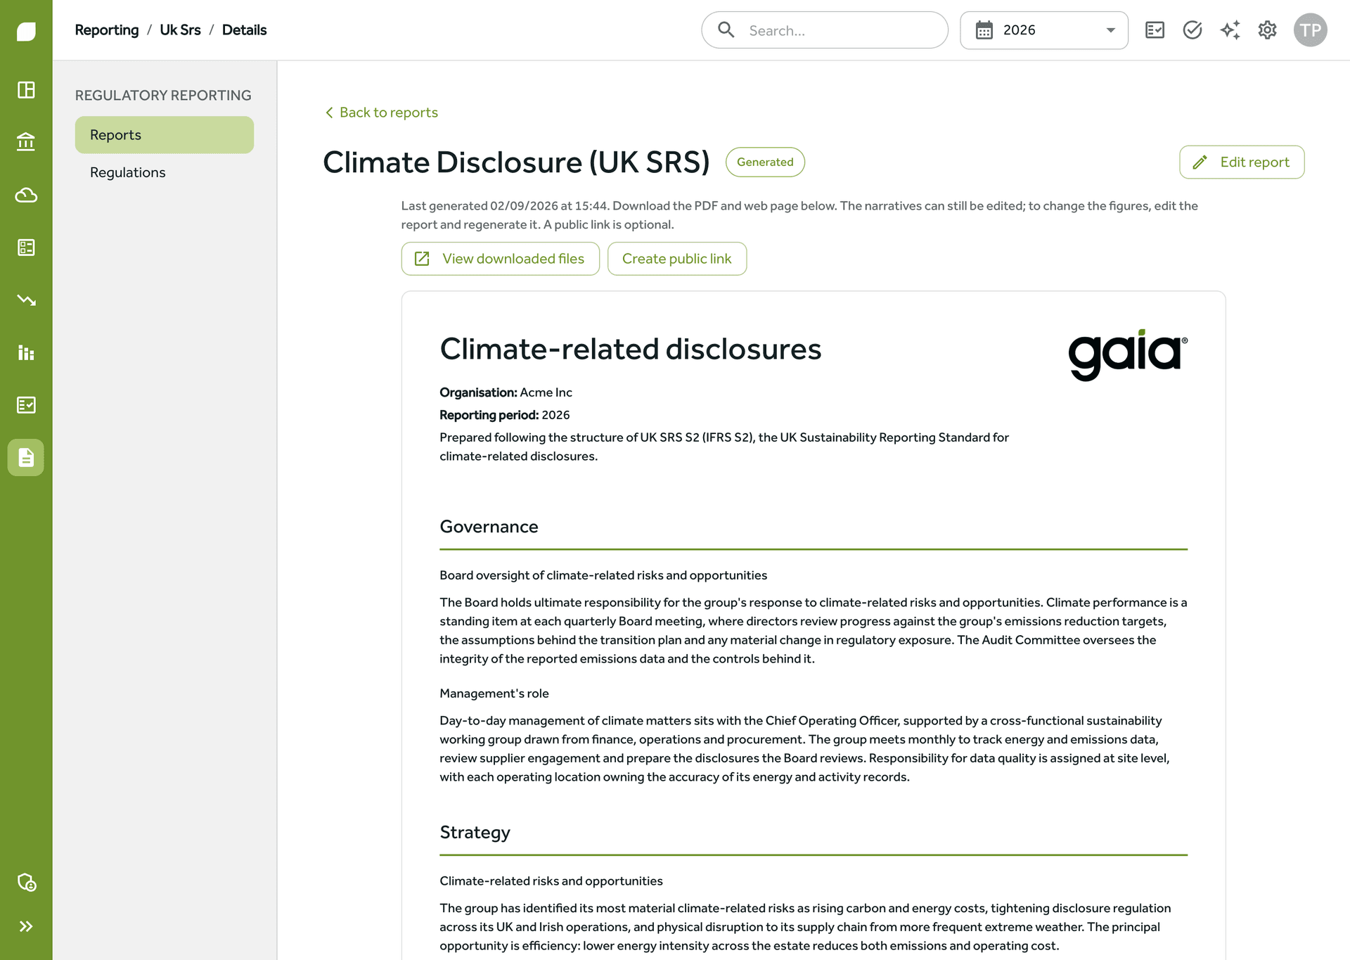Open the checklist icon in top bar

point(1155,30)
